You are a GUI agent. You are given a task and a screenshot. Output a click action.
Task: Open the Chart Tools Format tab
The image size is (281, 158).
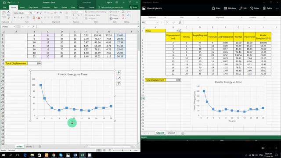point(91,7)
